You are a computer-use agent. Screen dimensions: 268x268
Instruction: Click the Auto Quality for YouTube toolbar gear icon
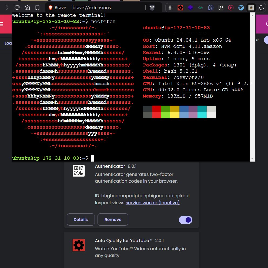pyautogui.click(x=180, y=8)
